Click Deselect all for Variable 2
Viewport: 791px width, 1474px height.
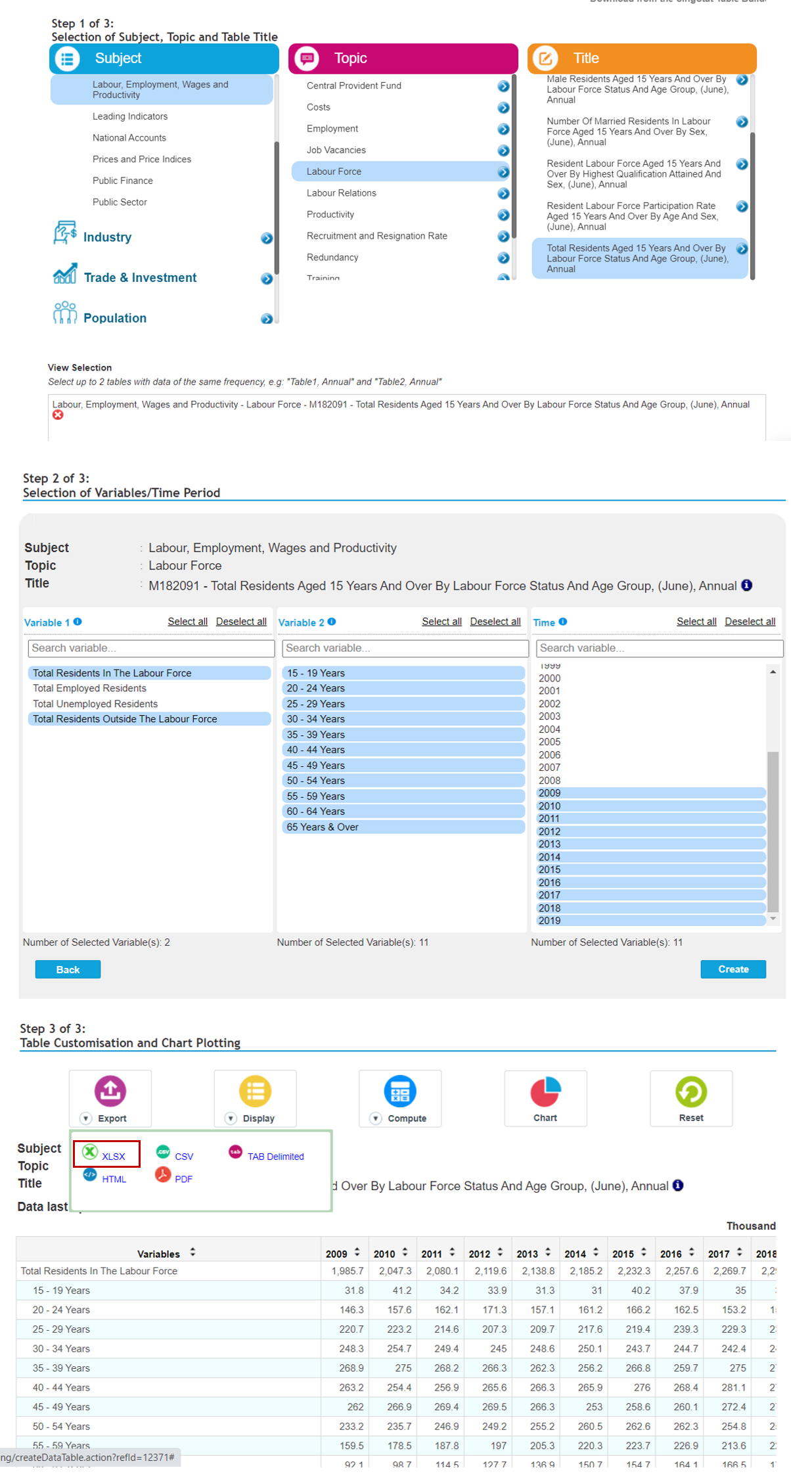[x=495, y=622]
